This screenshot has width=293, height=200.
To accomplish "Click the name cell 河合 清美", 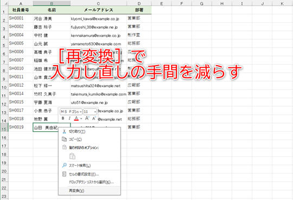I will pos(52,18).
